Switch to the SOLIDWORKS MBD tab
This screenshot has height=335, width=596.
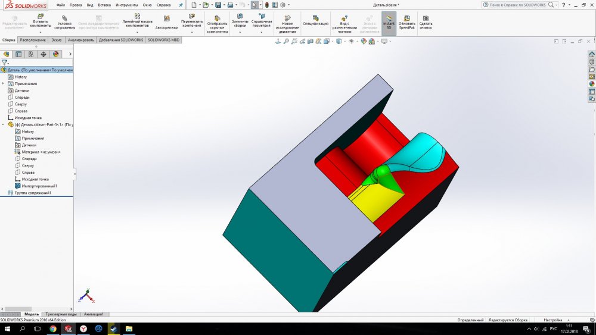coord(163,40)
